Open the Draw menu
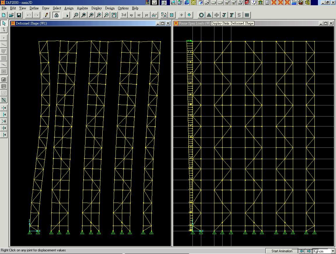The height and width of the screenshot is (254, 336). (x=45, y=8)
